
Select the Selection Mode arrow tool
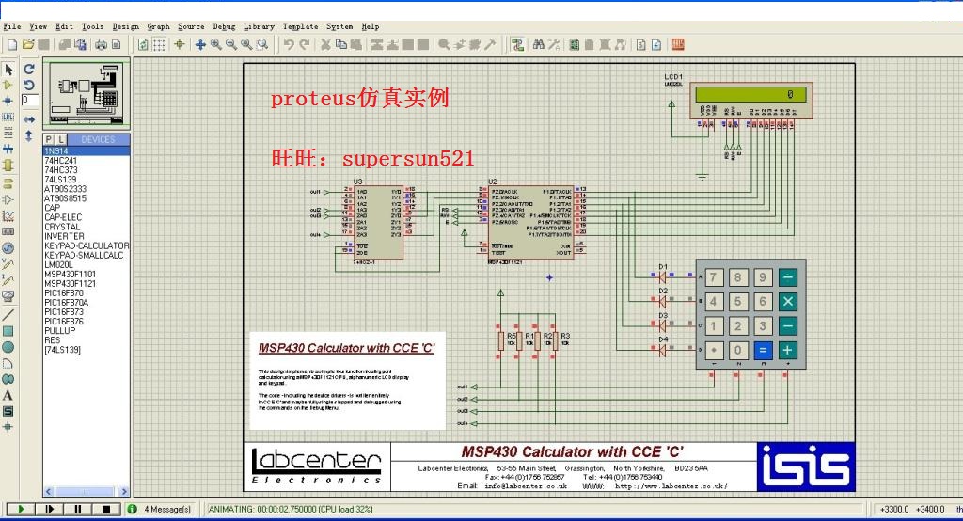click(8, 69)
